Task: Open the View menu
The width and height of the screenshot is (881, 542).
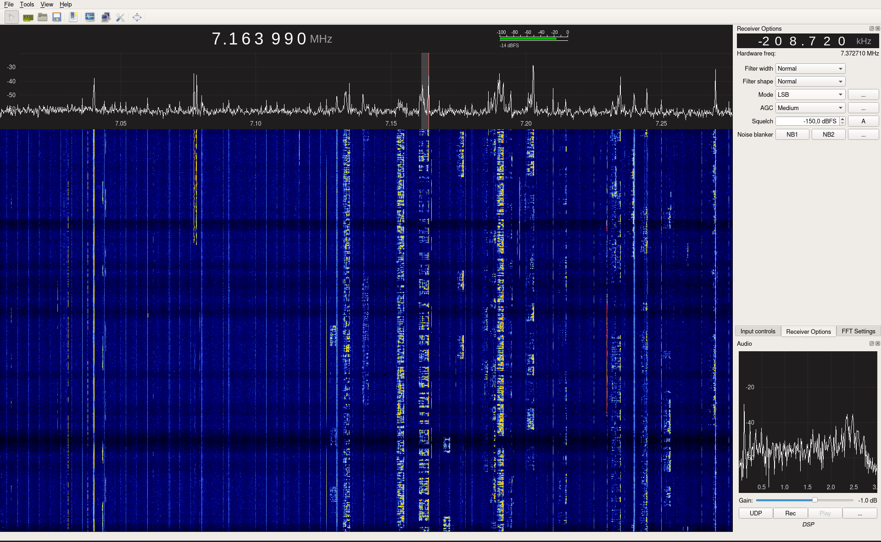Action: tap(47, 4)
